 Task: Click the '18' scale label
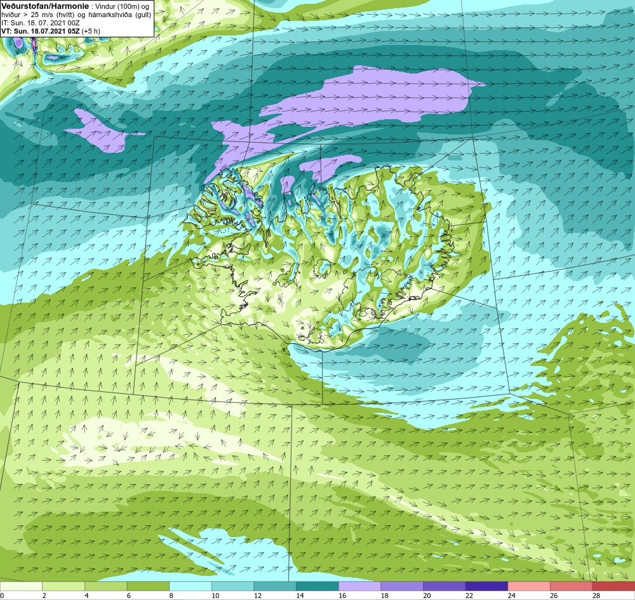click(384, 596)
